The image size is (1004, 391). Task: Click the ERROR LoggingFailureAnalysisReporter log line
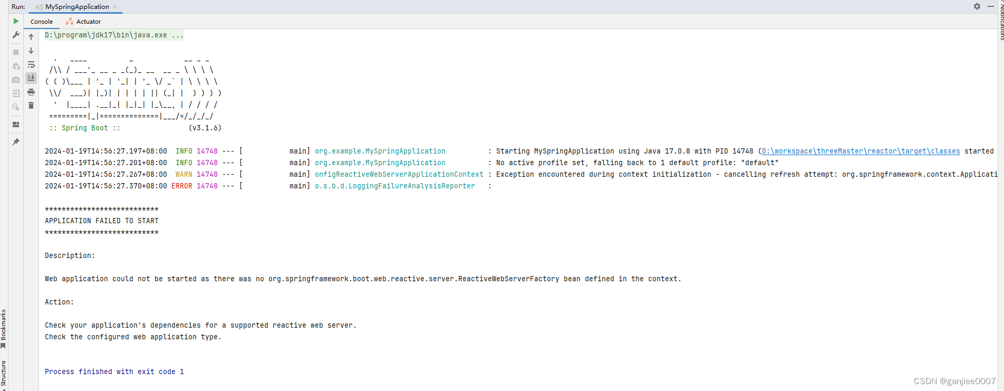[268, 186]
